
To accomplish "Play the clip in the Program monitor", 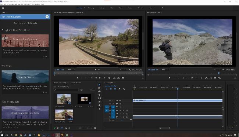I will click(x=192, y=78).
